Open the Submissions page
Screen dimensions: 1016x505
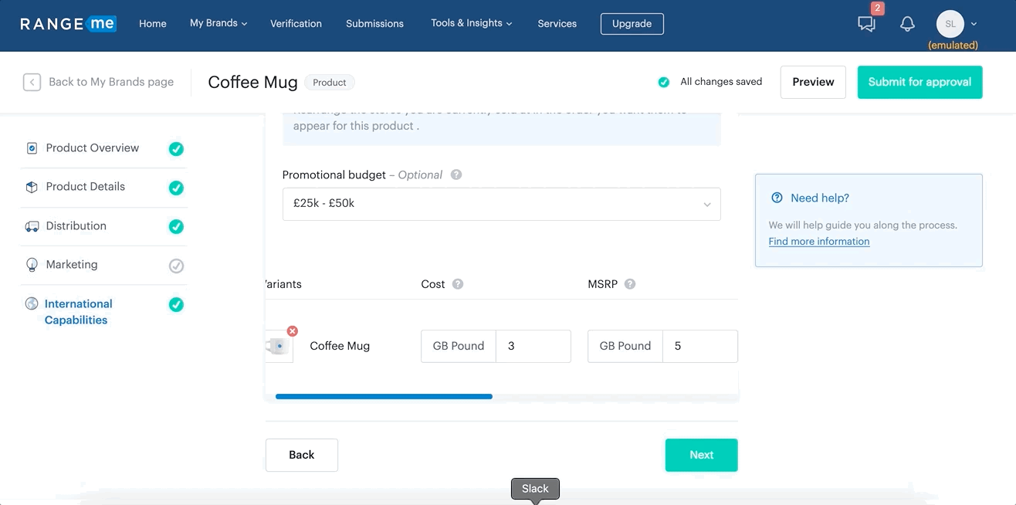(x=374, y=23)
